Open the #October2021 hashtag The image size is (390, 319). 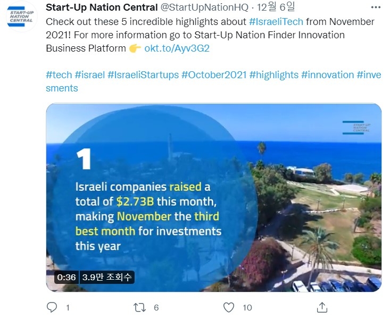pyautogui.click(x=214, y=75)
